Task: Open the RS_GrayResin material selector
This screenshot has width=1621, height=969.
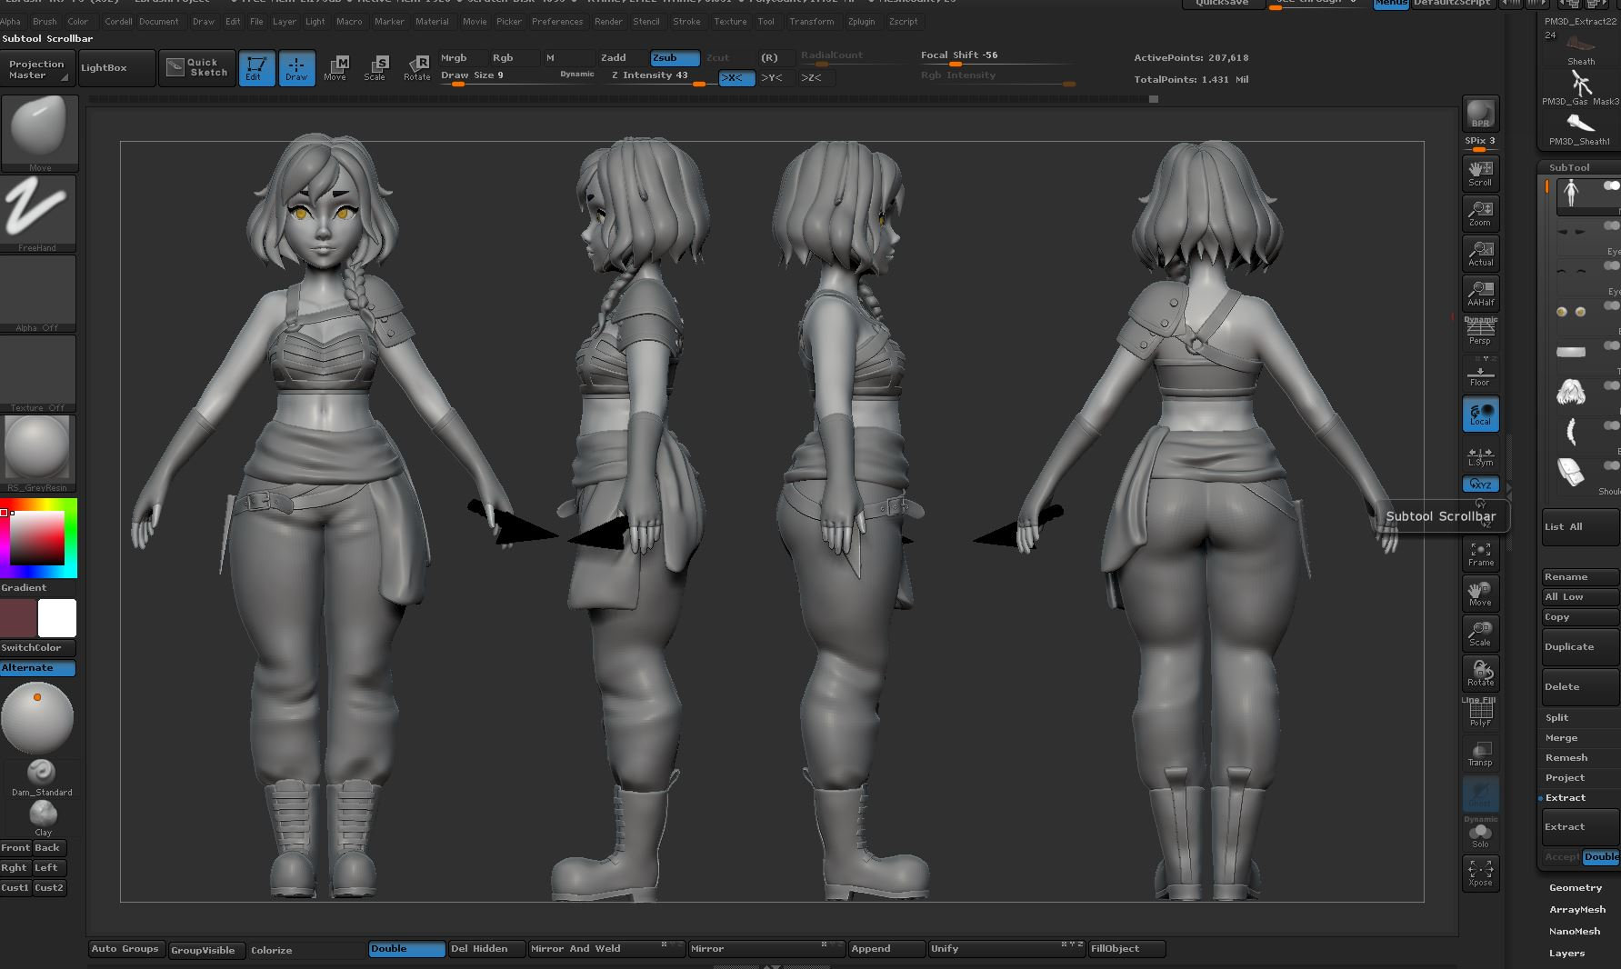Action: point(38,454)
